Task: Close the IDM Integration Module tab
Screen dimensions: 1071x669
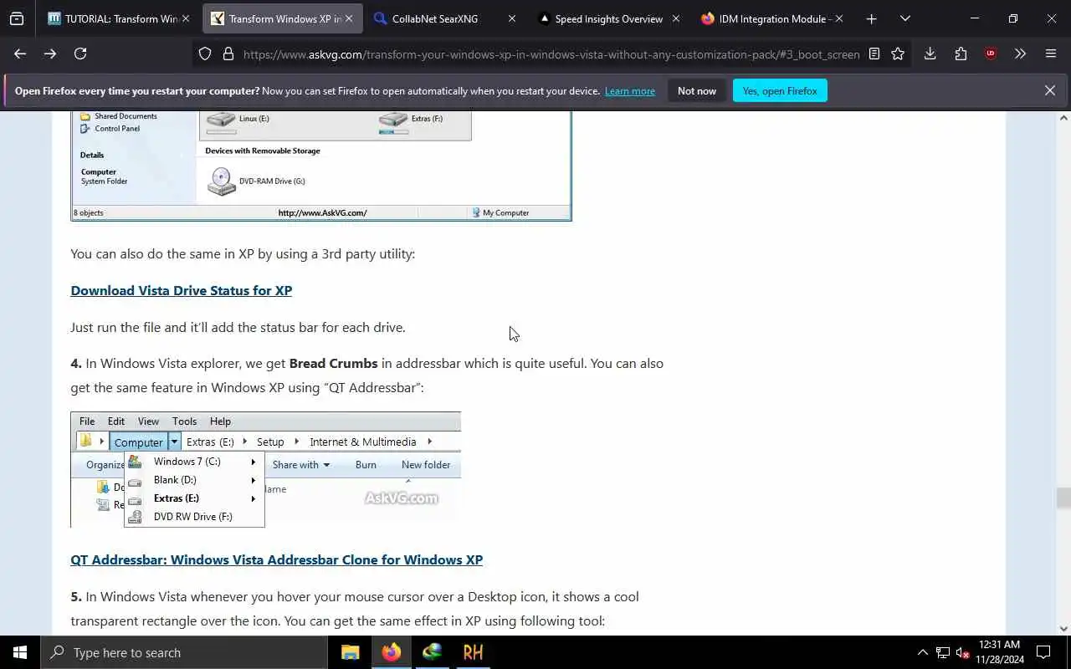Action: point(839,18)
